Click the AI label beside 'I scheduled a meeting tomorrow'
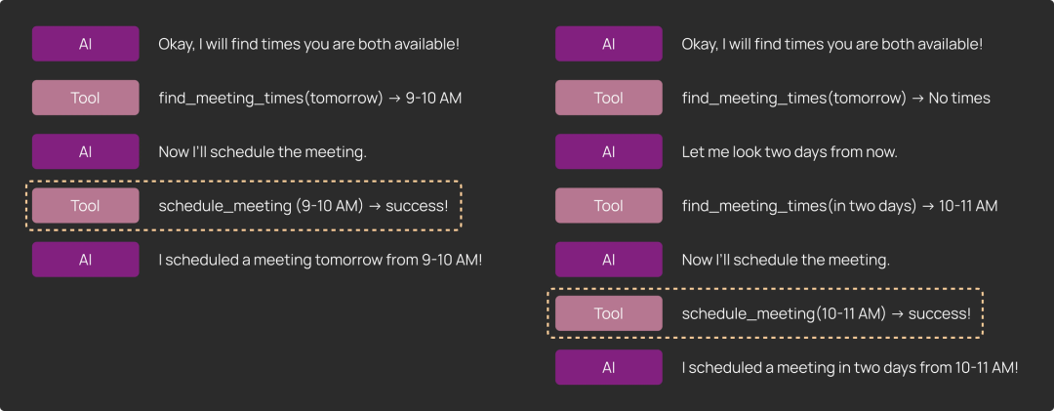 [x=85, y=260]
